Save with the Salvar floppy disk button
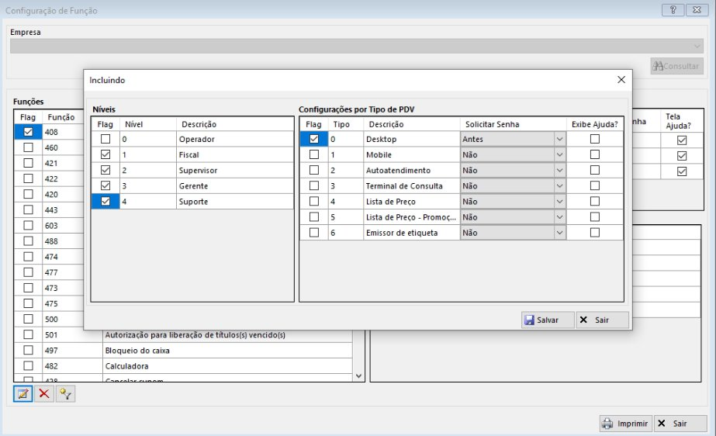This screenshot has height=436, width=716. coord(547,320)
